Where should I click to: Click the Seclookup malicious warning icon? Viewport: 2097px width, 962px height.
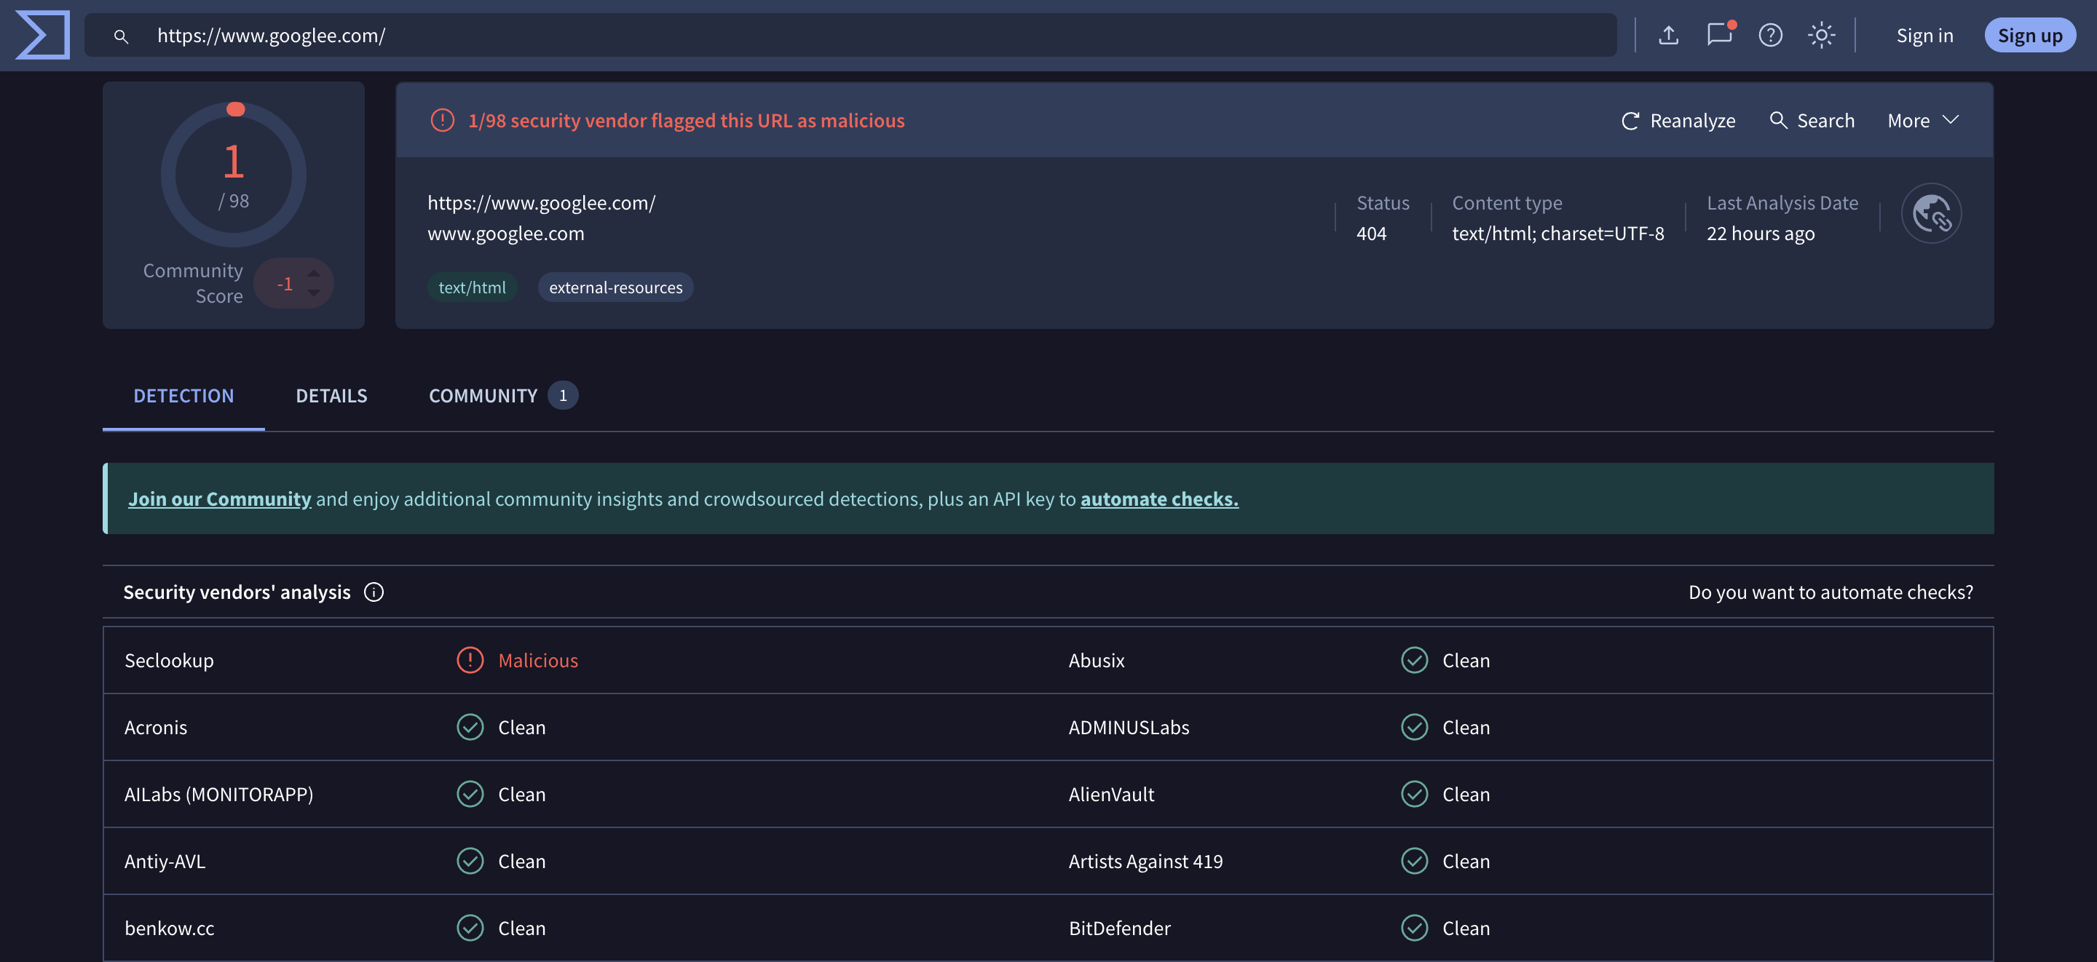click(470, 660)
